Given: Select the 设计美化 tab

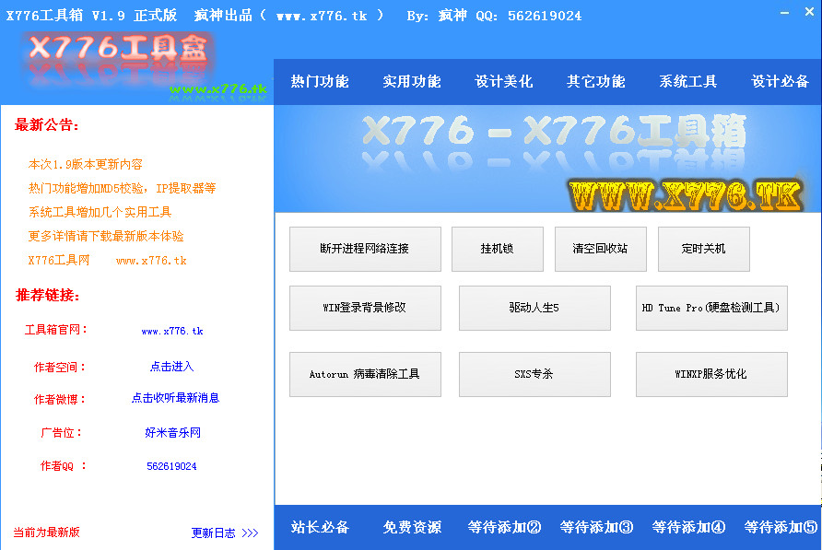Looking at the screenshot, I should point(504,81).
